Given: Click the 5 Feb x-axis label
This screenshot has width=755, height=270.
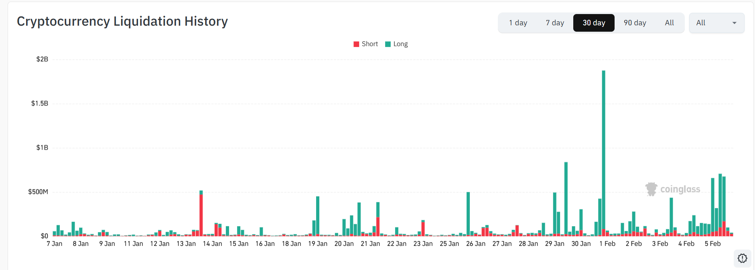Looking at the screenshot, I should [x=712, y=244].
